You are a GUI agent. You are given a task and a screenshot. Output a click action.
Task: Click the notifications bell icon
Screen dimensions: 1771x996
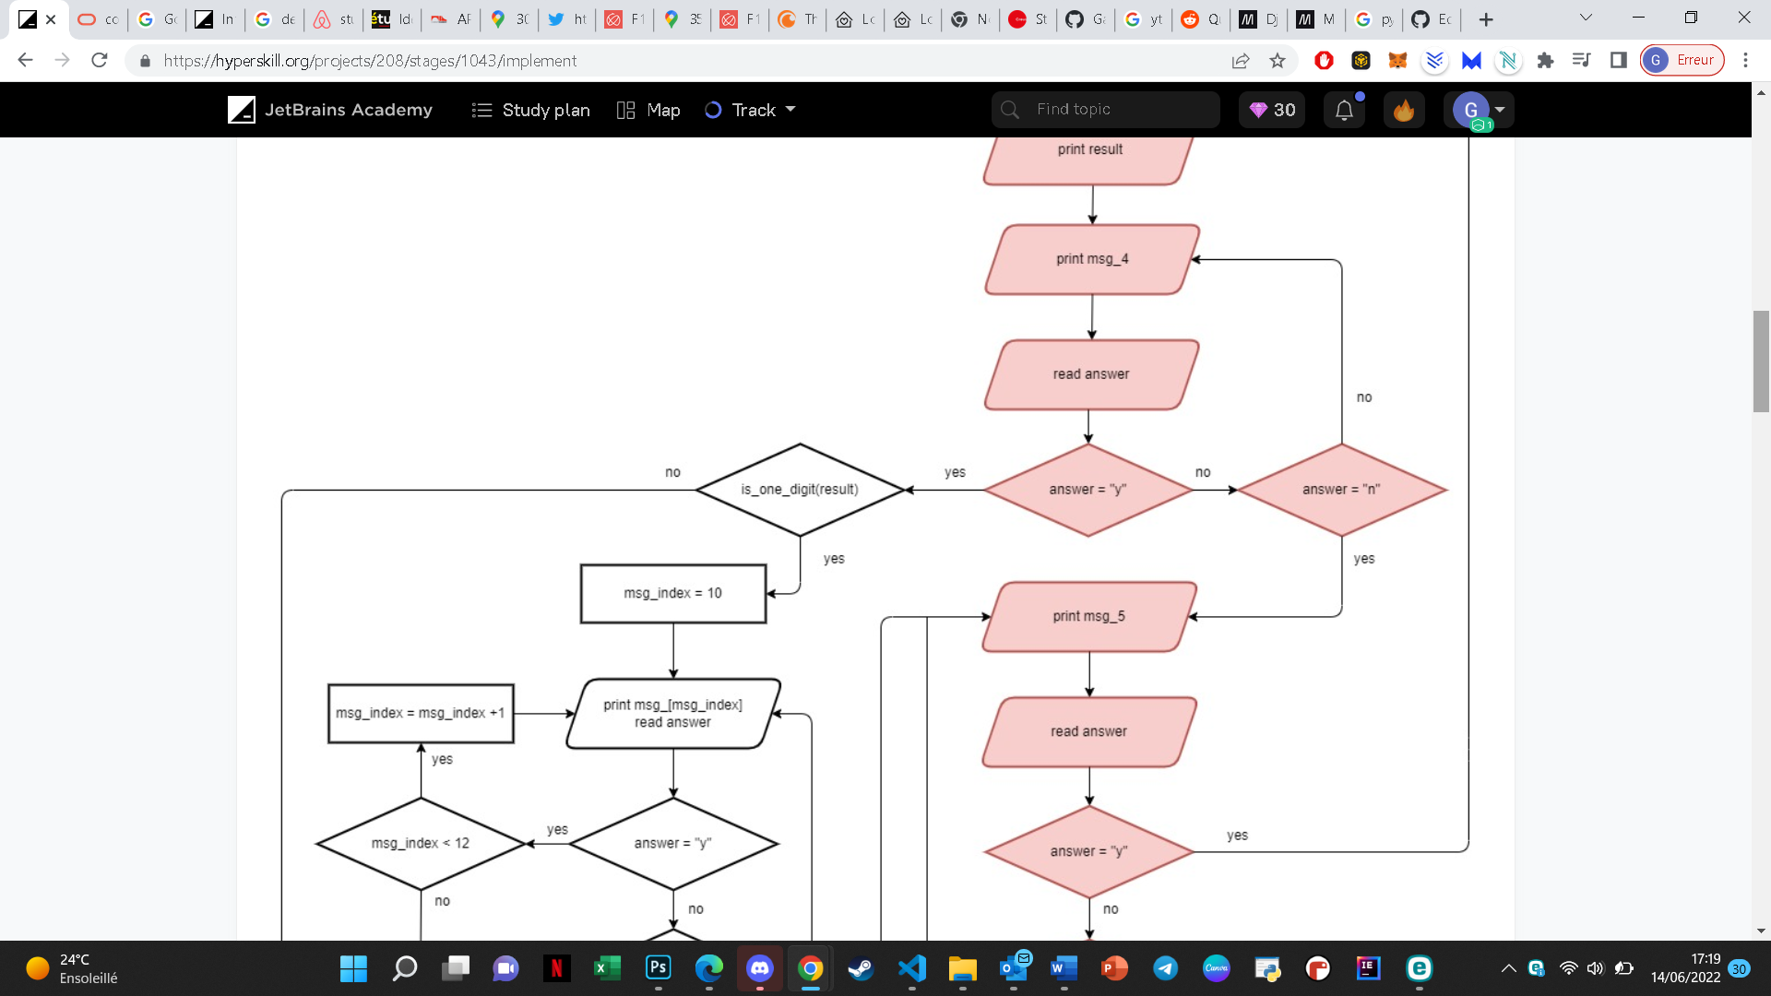(x=1344, y=110)
